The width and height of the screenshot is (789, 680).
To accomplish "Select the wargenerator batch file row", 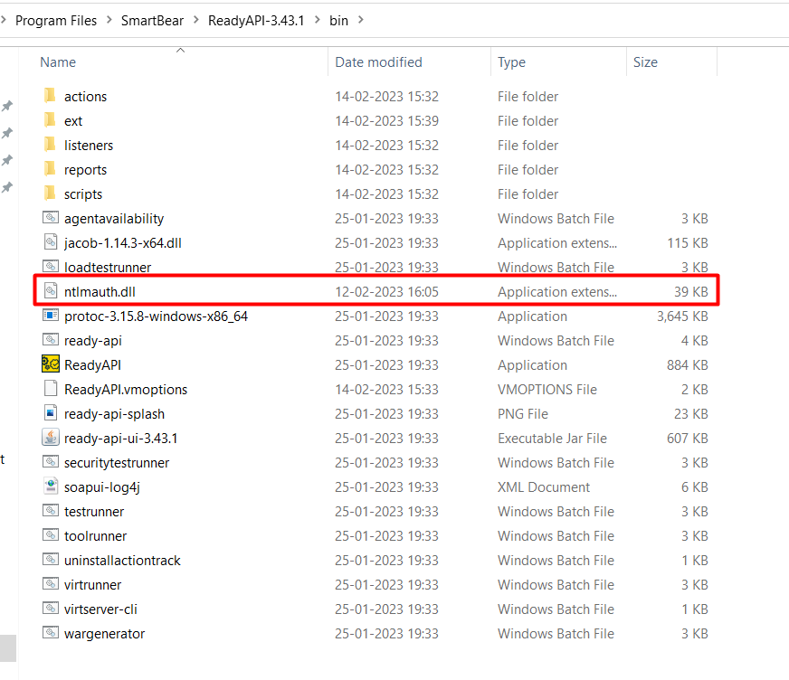I will pyautogui.click(x=104, y=634).
